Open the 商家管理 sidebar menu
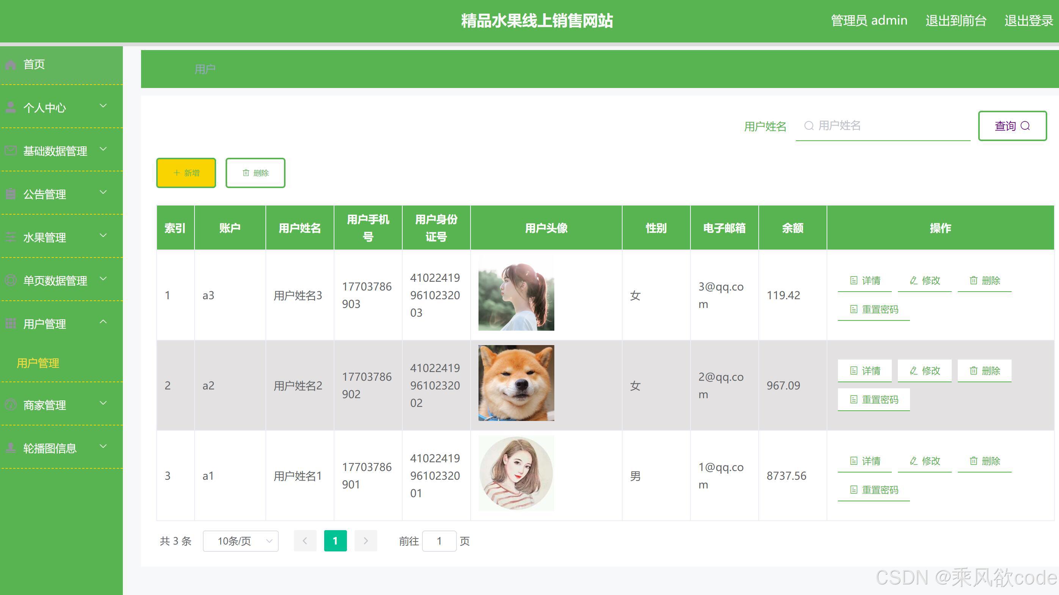 click(44, 405)
